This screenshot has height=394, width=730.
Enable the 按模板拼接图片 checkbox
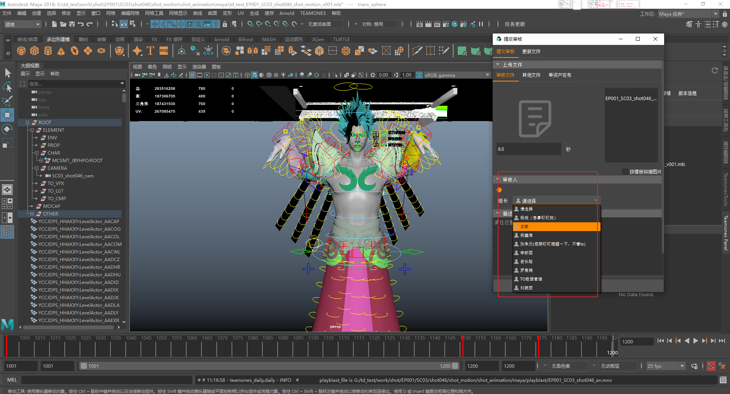[x=625, y=172]
